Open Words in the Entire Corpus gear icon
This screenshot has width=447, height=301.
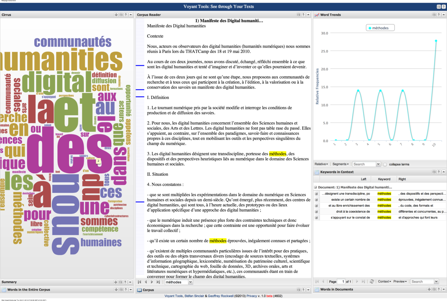[x=116, y=289]
